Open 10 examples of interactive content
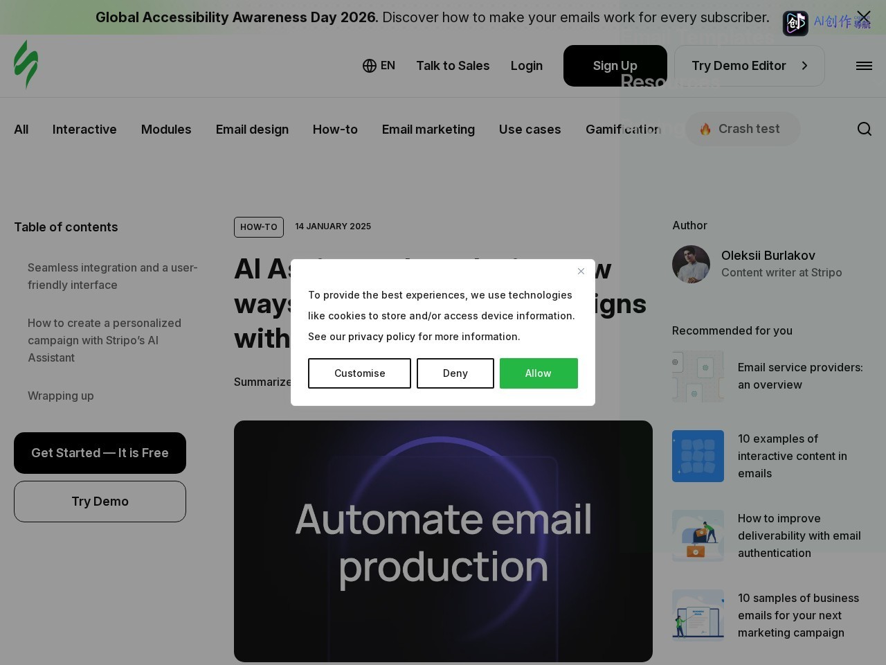Viewport: 886px width, 665px height. [x=793, y=456]
